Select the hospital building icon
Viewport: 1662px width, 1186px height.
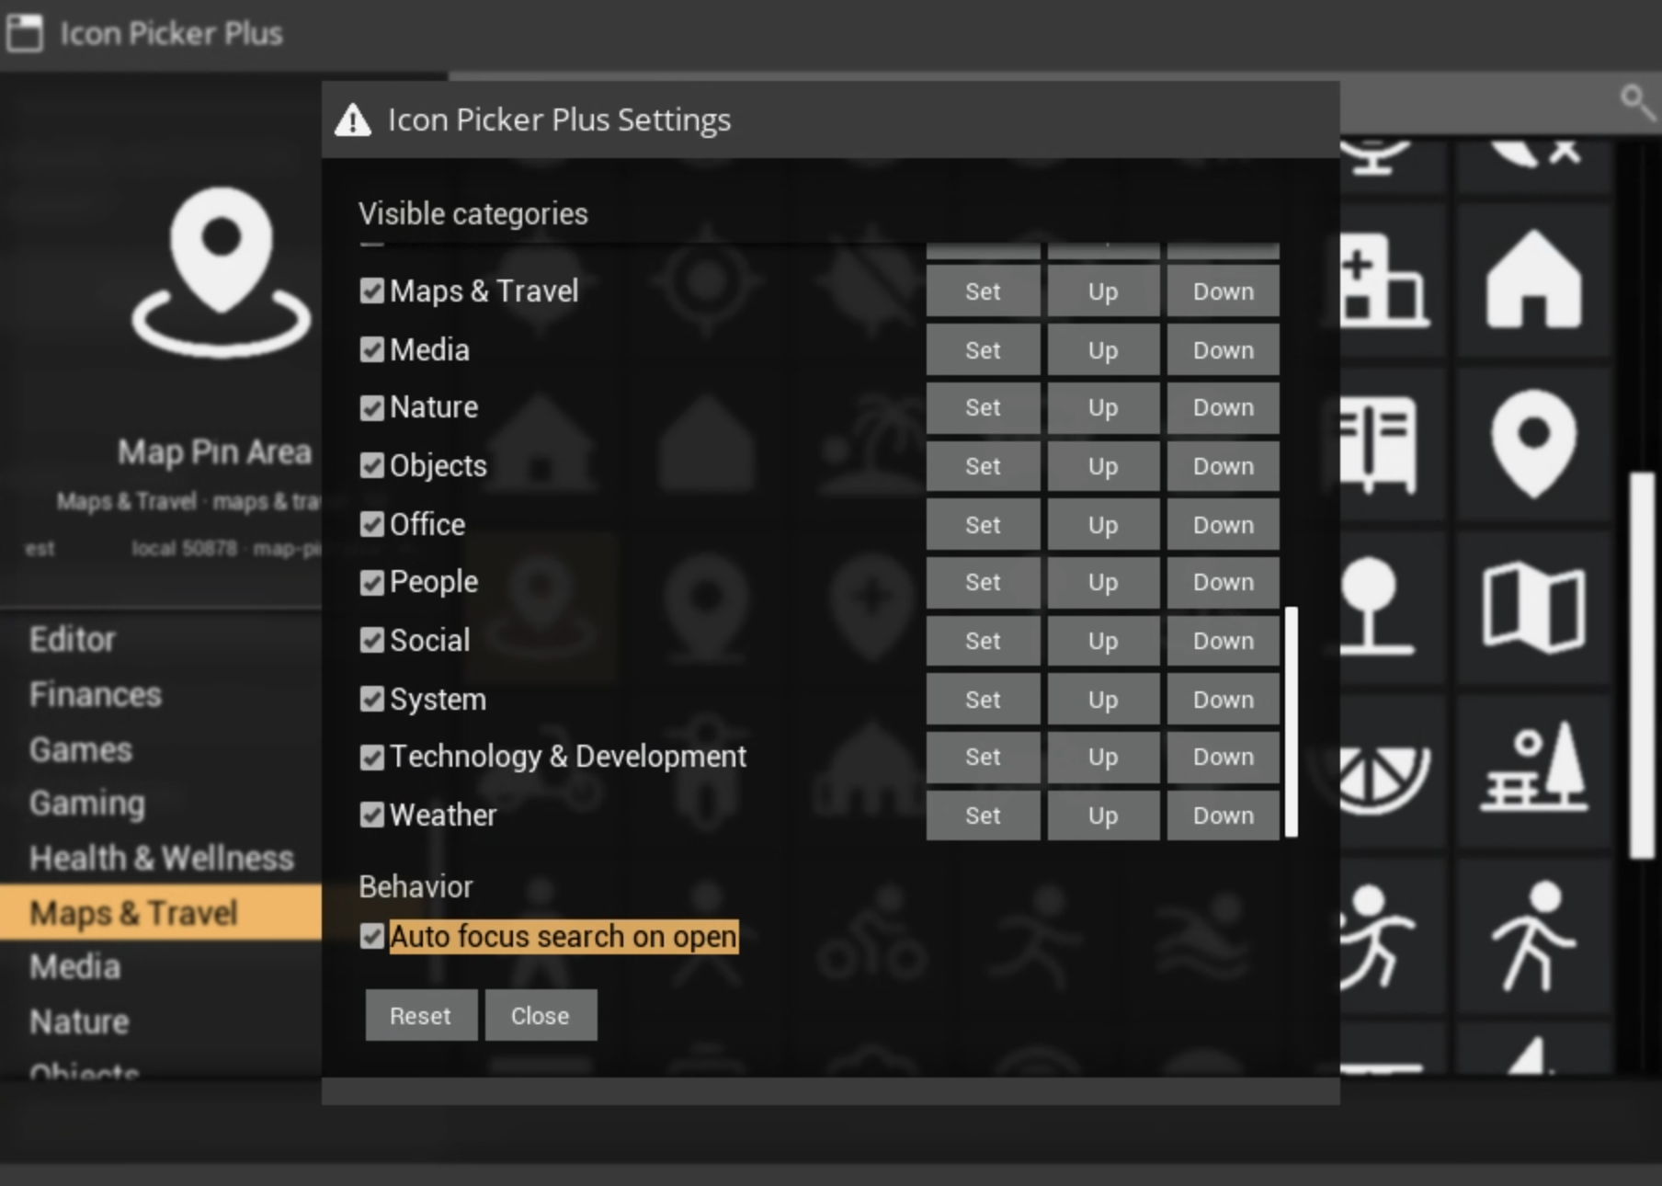tap(1383, 280)
